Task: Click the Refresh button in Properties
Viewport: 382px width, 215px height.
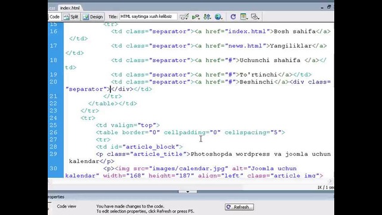Action: pyautogui.click(x=239, y=207)
